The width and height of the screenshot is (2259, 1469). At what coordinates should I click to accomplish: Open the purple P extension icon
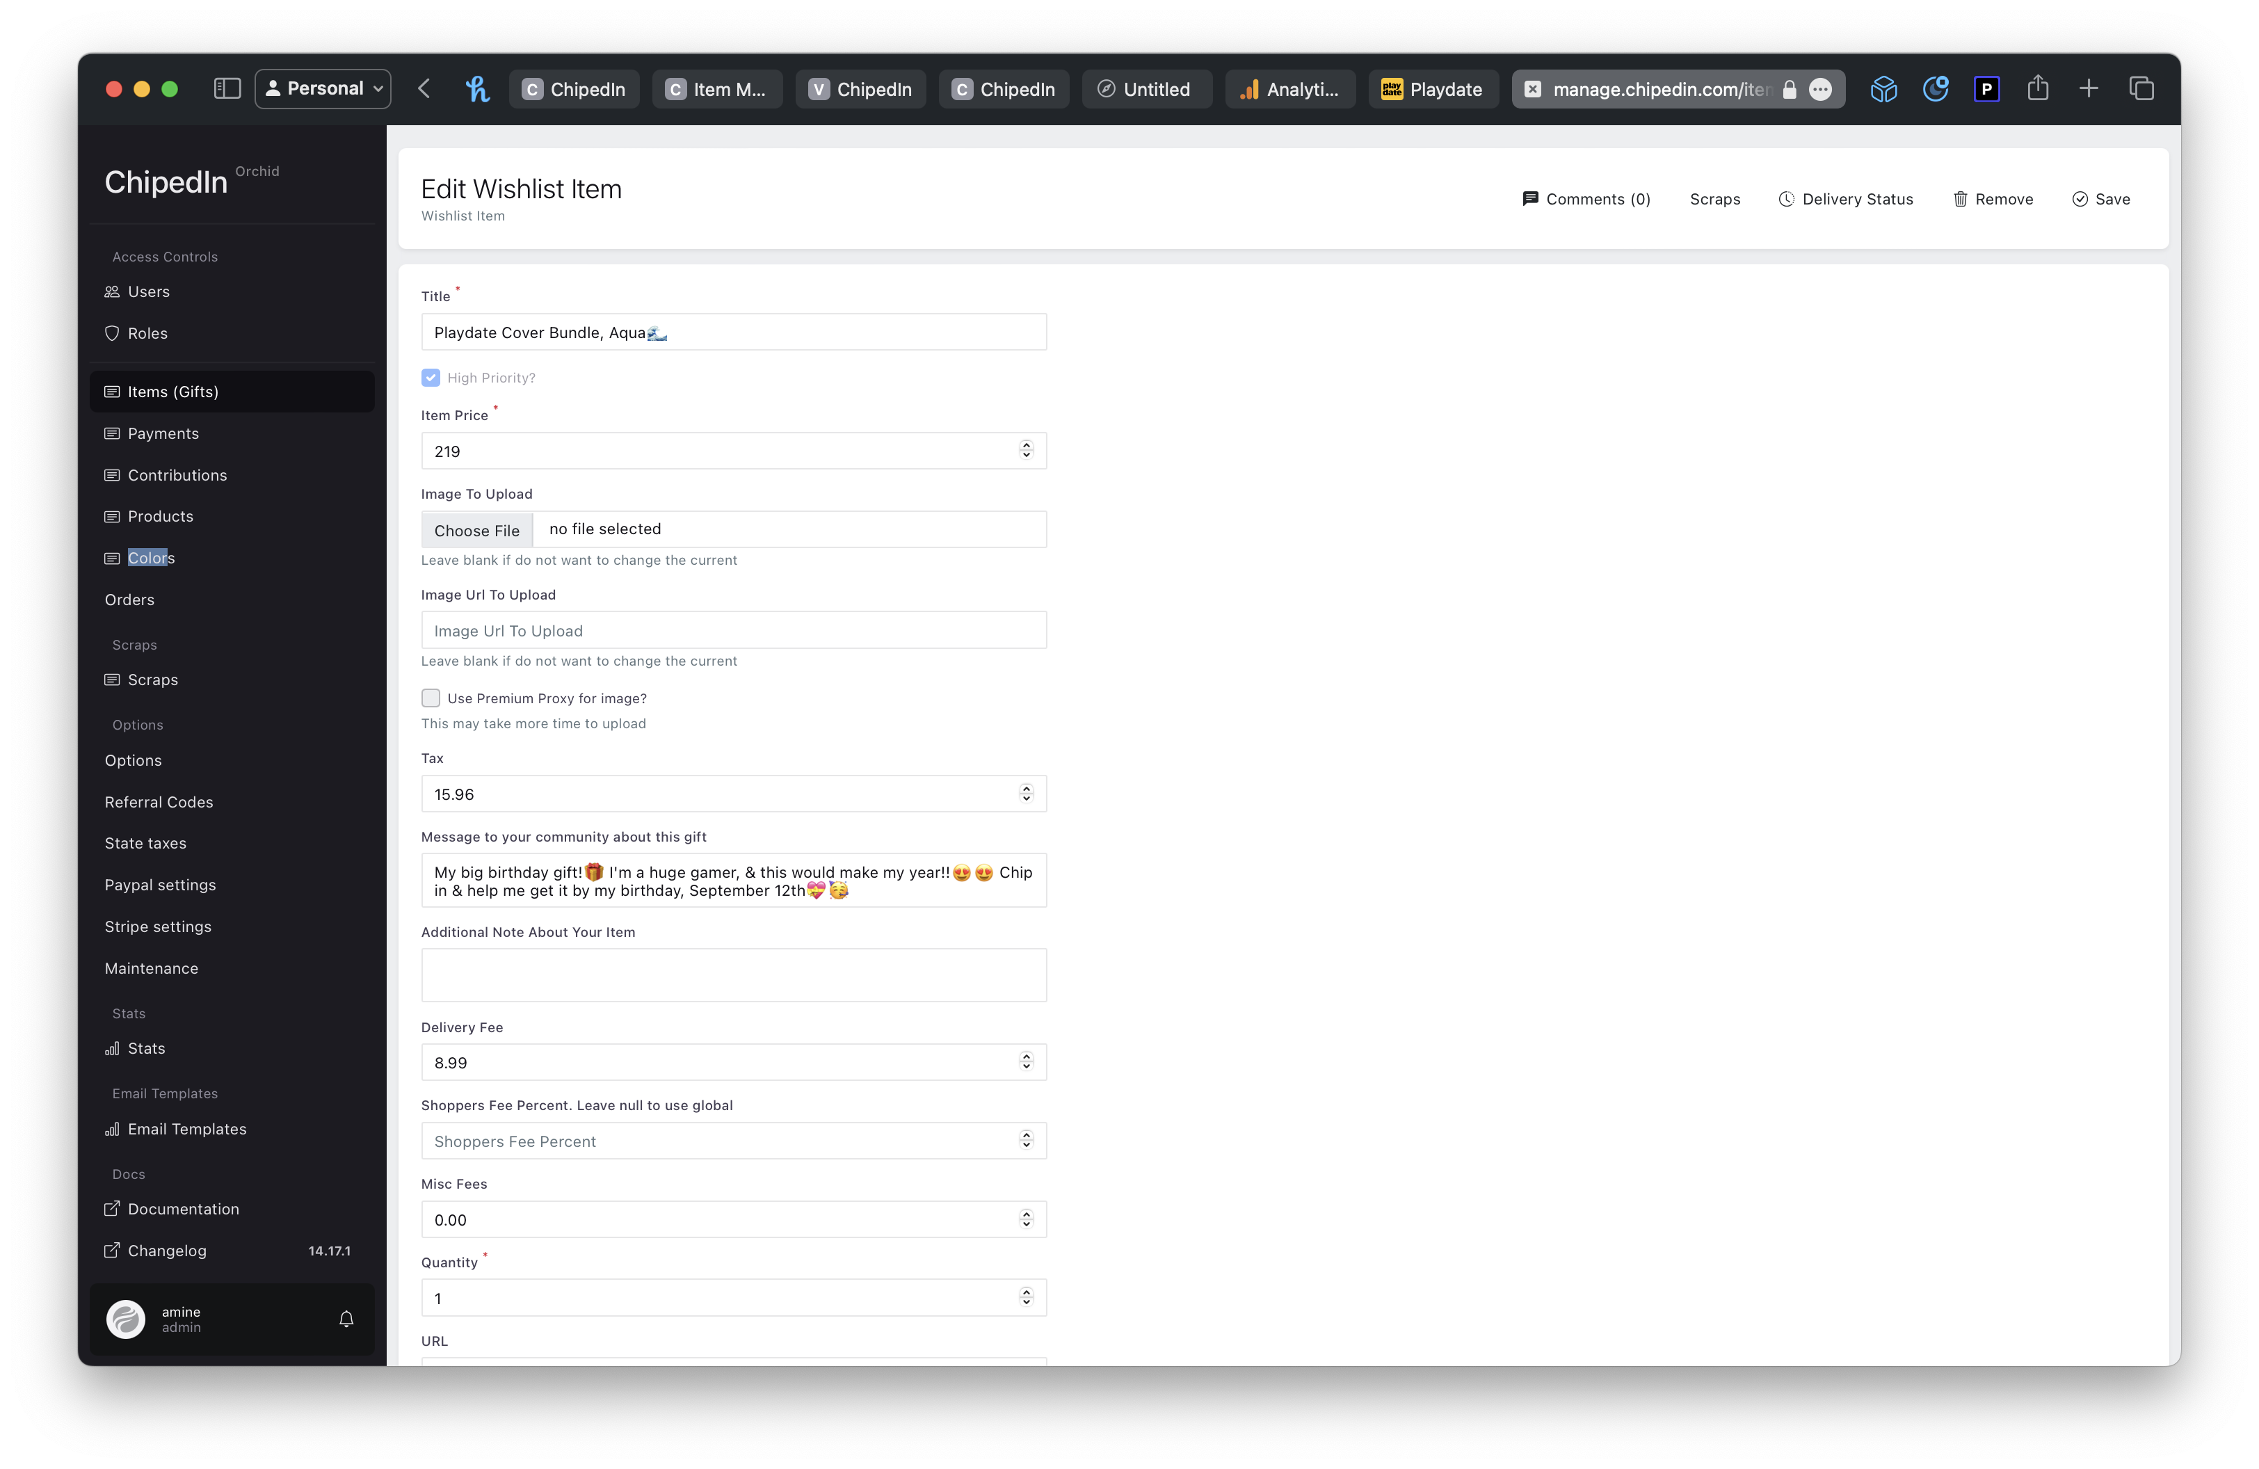[1986, 89]
